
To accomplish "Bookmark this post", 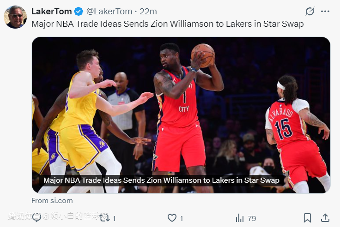I will click(x=307, y=218).
